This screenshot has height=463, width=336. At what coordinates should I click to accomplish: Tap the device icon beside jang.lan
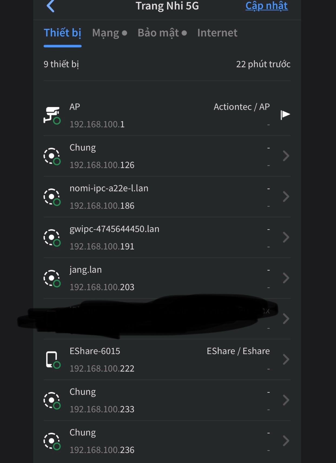(x=52, y=278)
